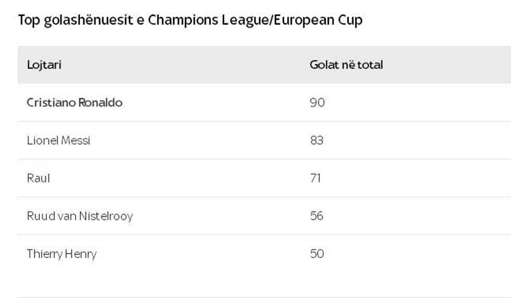Click the word Nistelrooy in fourth row
This screenshot has height=298, width=511.
(x=106, y=216)
